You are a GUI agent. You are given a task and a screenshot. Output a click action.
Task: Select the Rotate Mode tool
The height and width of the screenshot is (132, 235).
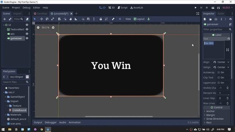point(47,19)
